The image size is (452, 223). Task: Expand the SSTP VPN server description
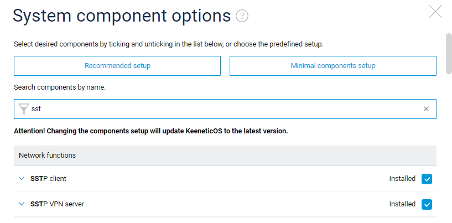pos(22,204)
